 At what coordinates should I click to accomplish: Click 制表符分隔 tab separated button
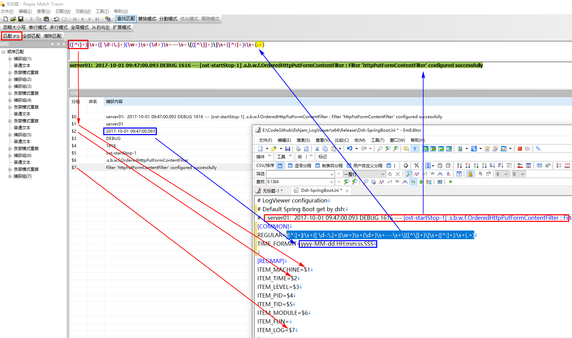[x=329, y=166]
